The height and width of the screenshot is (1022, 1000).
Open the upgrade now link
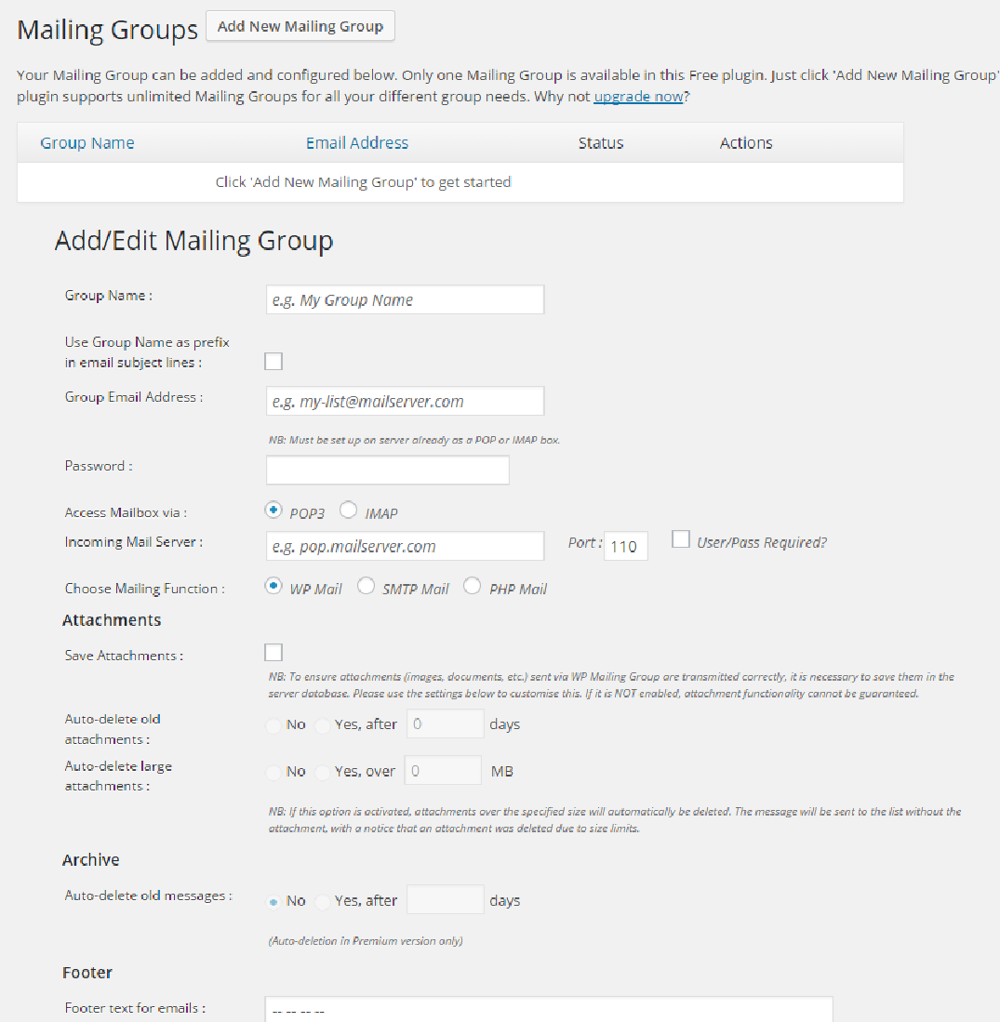[x=638, y=97]
